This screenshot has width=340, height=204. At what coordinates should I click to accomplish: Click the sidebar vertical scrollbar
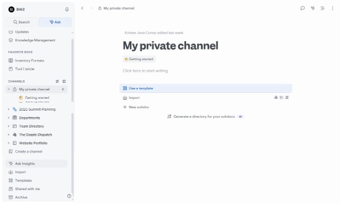pos(72,70)
